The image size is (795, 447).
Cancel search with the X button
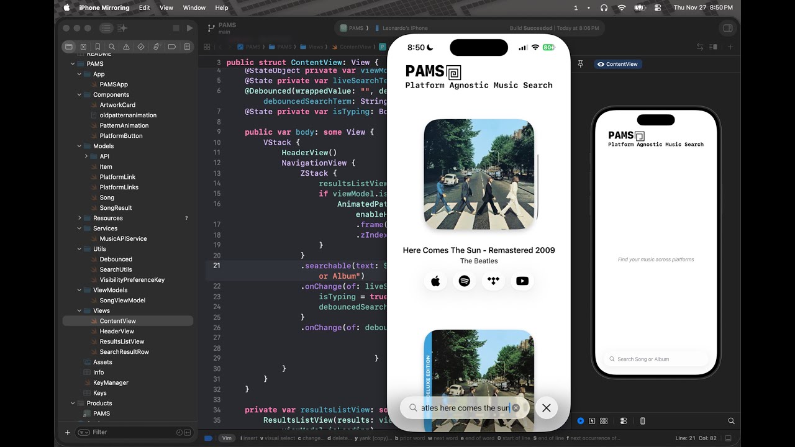(546, 408)
